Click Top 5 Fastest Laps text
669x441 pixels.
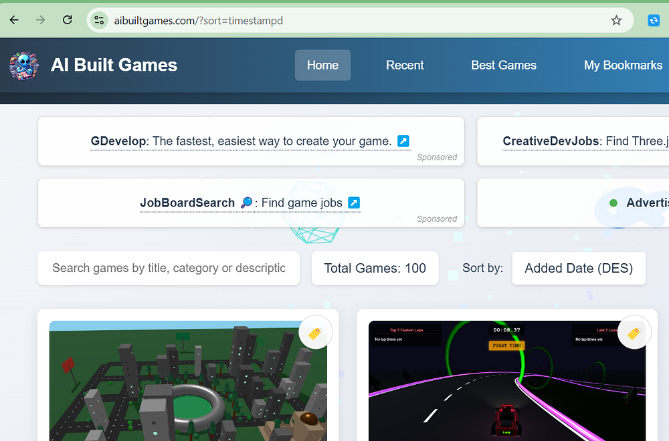(406, 330)
